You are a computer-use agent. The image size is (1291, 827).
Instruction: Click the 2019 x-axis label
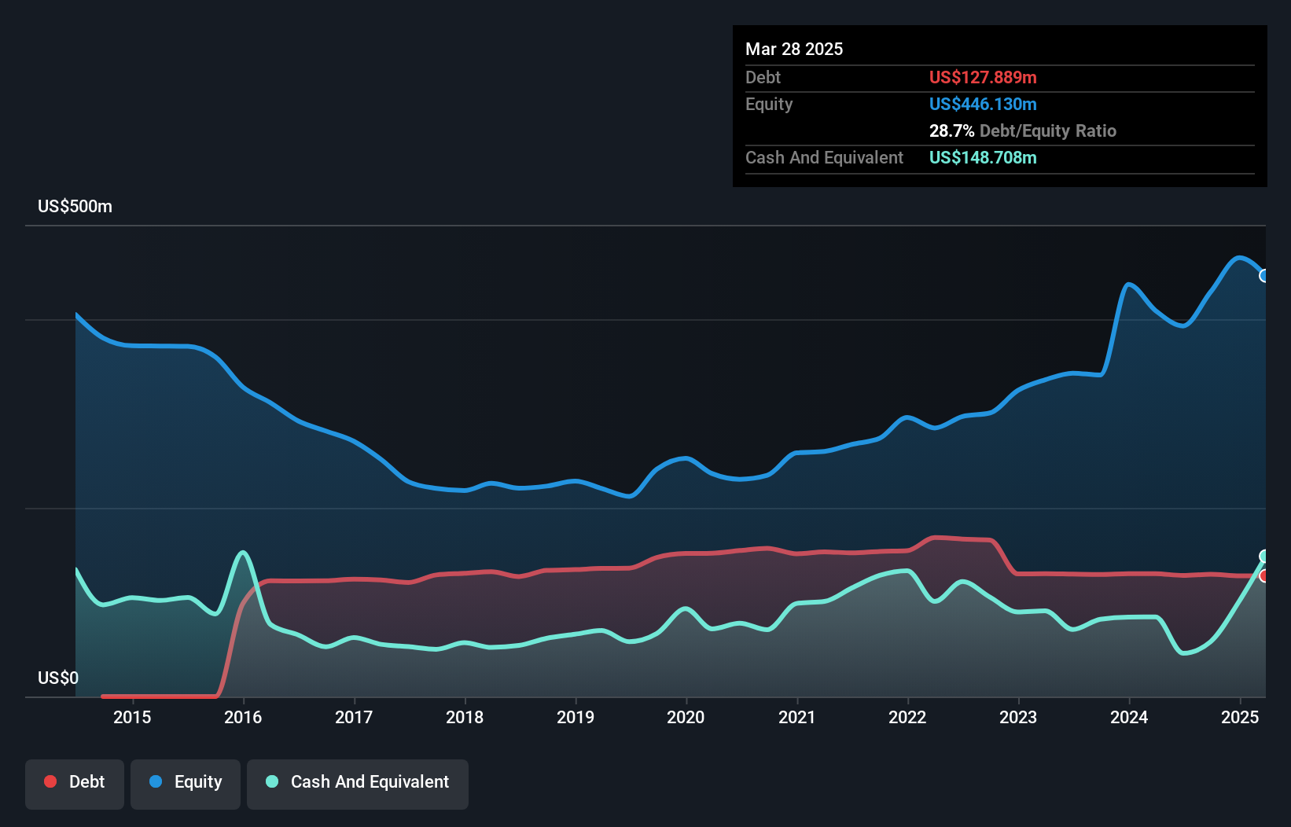(x=576, y=717)
